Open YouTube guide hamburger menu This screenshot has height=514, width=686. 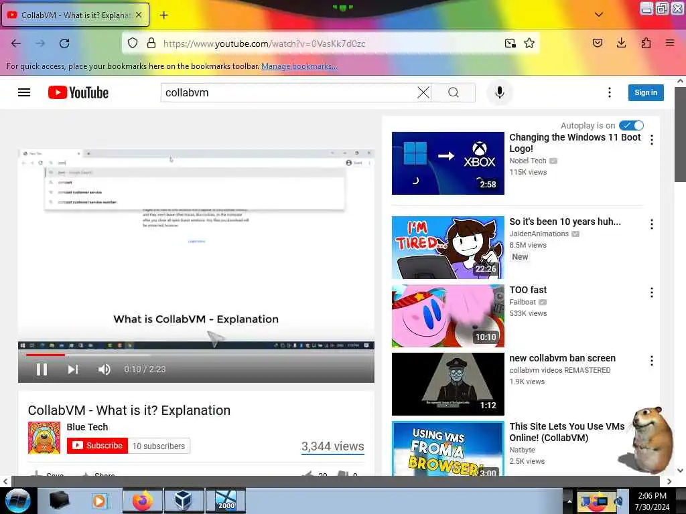click(x=24, y=92)
